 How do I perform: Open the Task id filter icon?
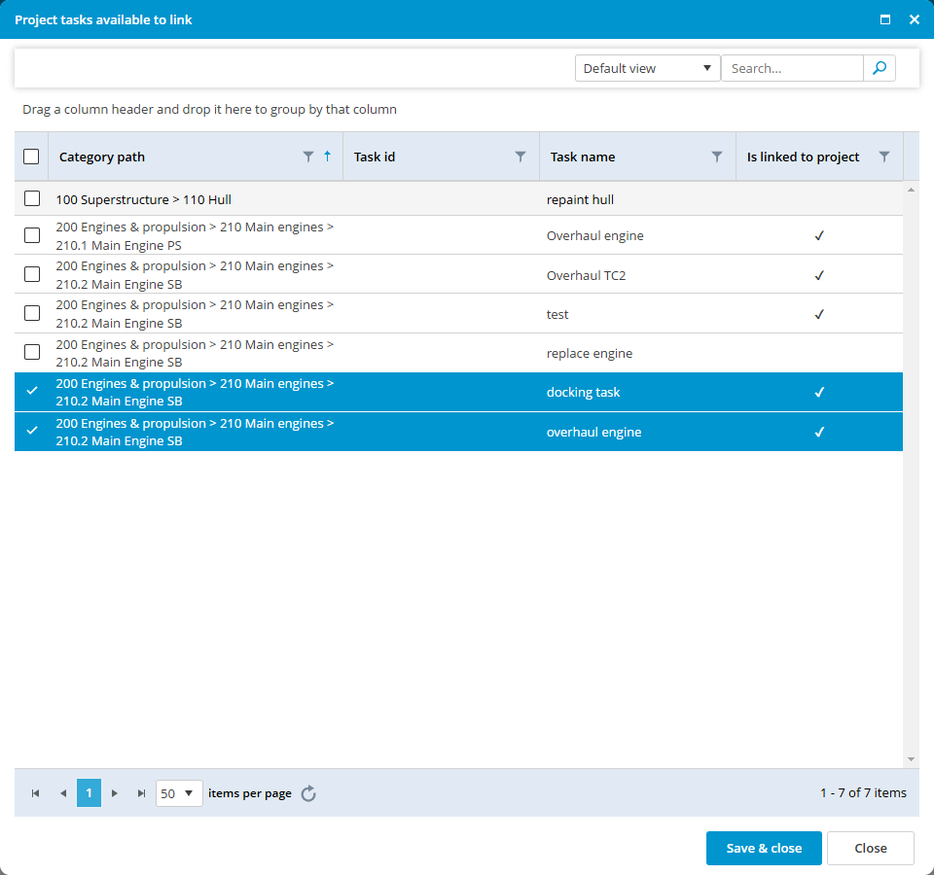coord(520,157)
